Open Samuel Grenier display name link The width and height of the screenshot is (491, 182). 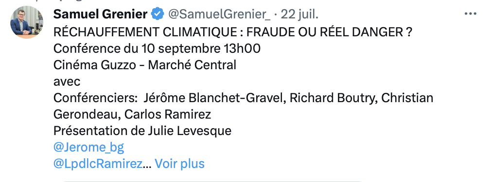(x=100, y=14)
